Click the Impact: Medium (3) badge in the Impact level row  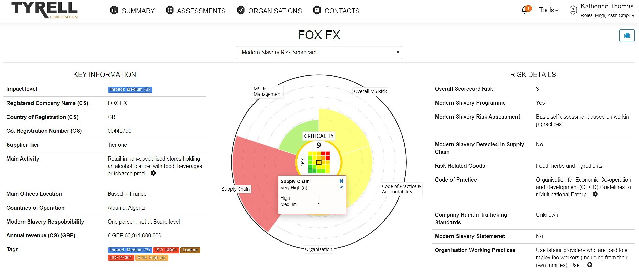pos(130,89)
